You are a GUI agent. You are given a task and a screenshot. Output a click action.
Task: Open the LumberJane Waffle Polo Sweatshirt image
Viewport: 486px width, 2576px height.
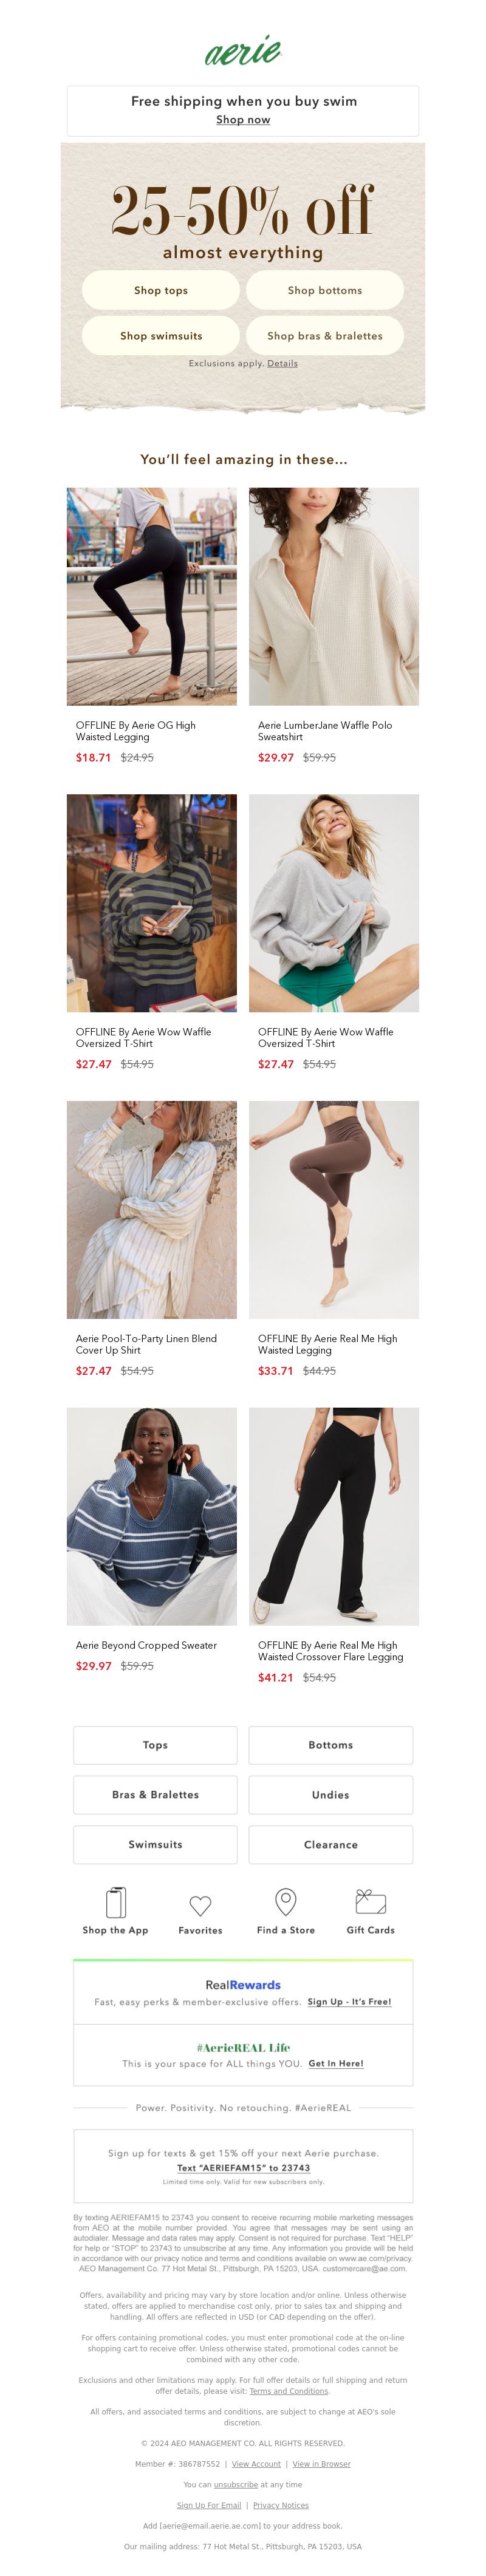pyautogui.click(x=334, y=596)
